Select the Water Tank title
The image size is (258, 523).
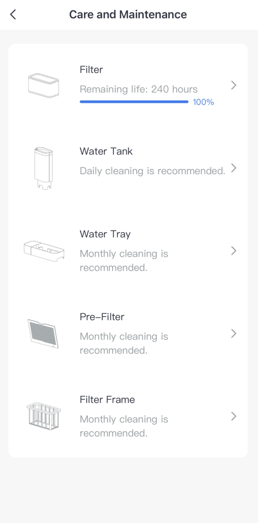106,151
